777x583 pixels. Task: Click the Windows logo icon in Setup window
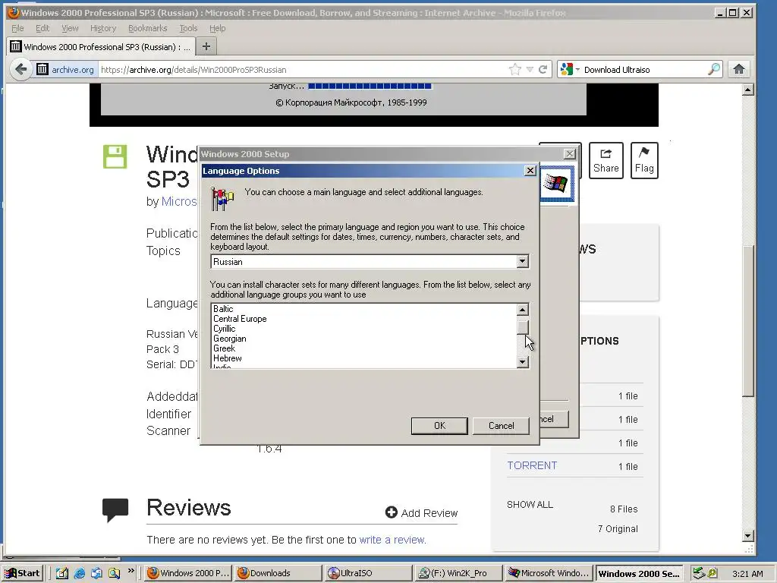click(x=556, y=183)
